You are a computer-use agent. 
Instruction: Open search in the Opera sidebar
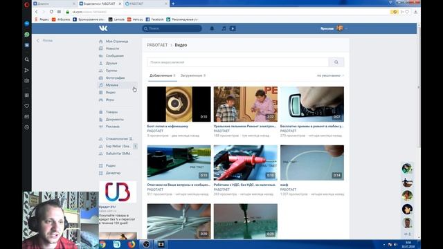point(27,59)
